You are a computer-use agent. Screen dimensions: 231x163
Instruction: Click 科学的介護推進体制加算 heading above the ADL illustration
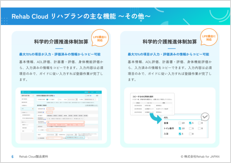[x=170, y=42]
